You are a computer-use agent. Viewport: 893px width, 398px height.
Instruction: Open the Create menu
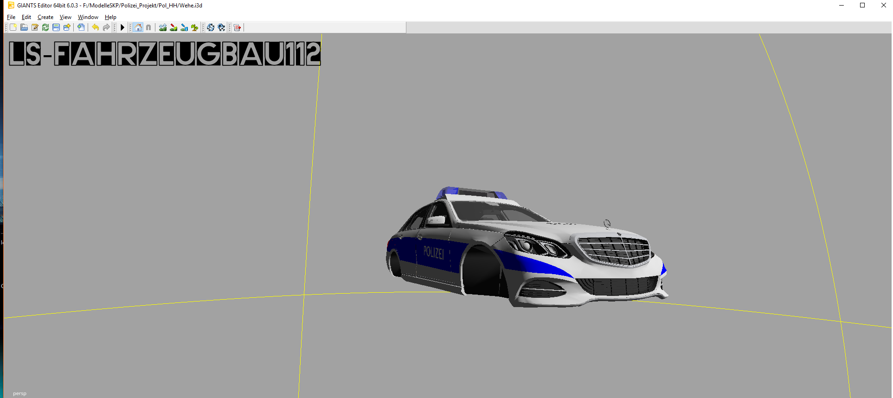click(x=45, y=17)
